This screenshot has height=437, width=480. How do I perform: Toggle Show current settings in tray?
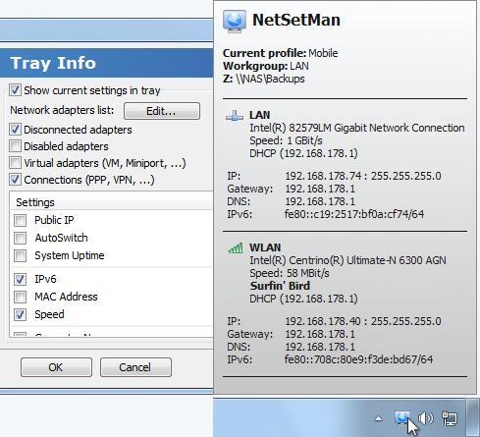(15, 89)
